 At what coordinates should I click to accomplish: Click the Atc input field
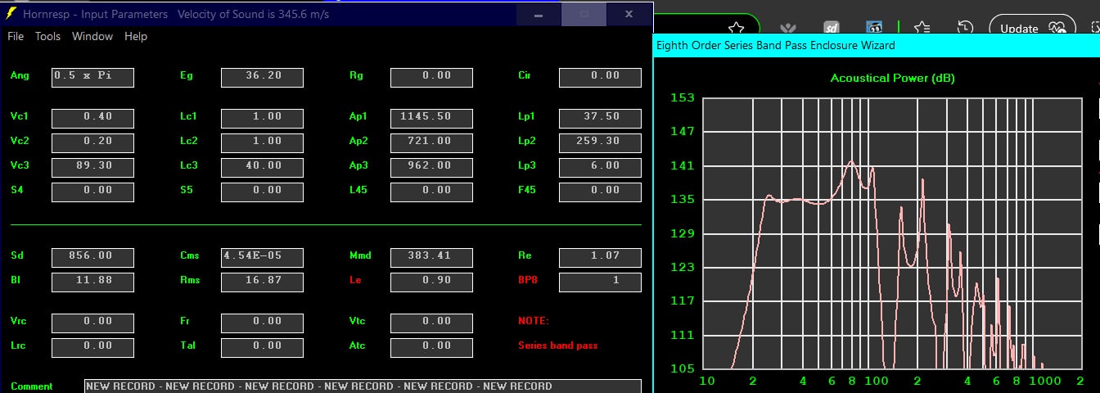point(431,348)
